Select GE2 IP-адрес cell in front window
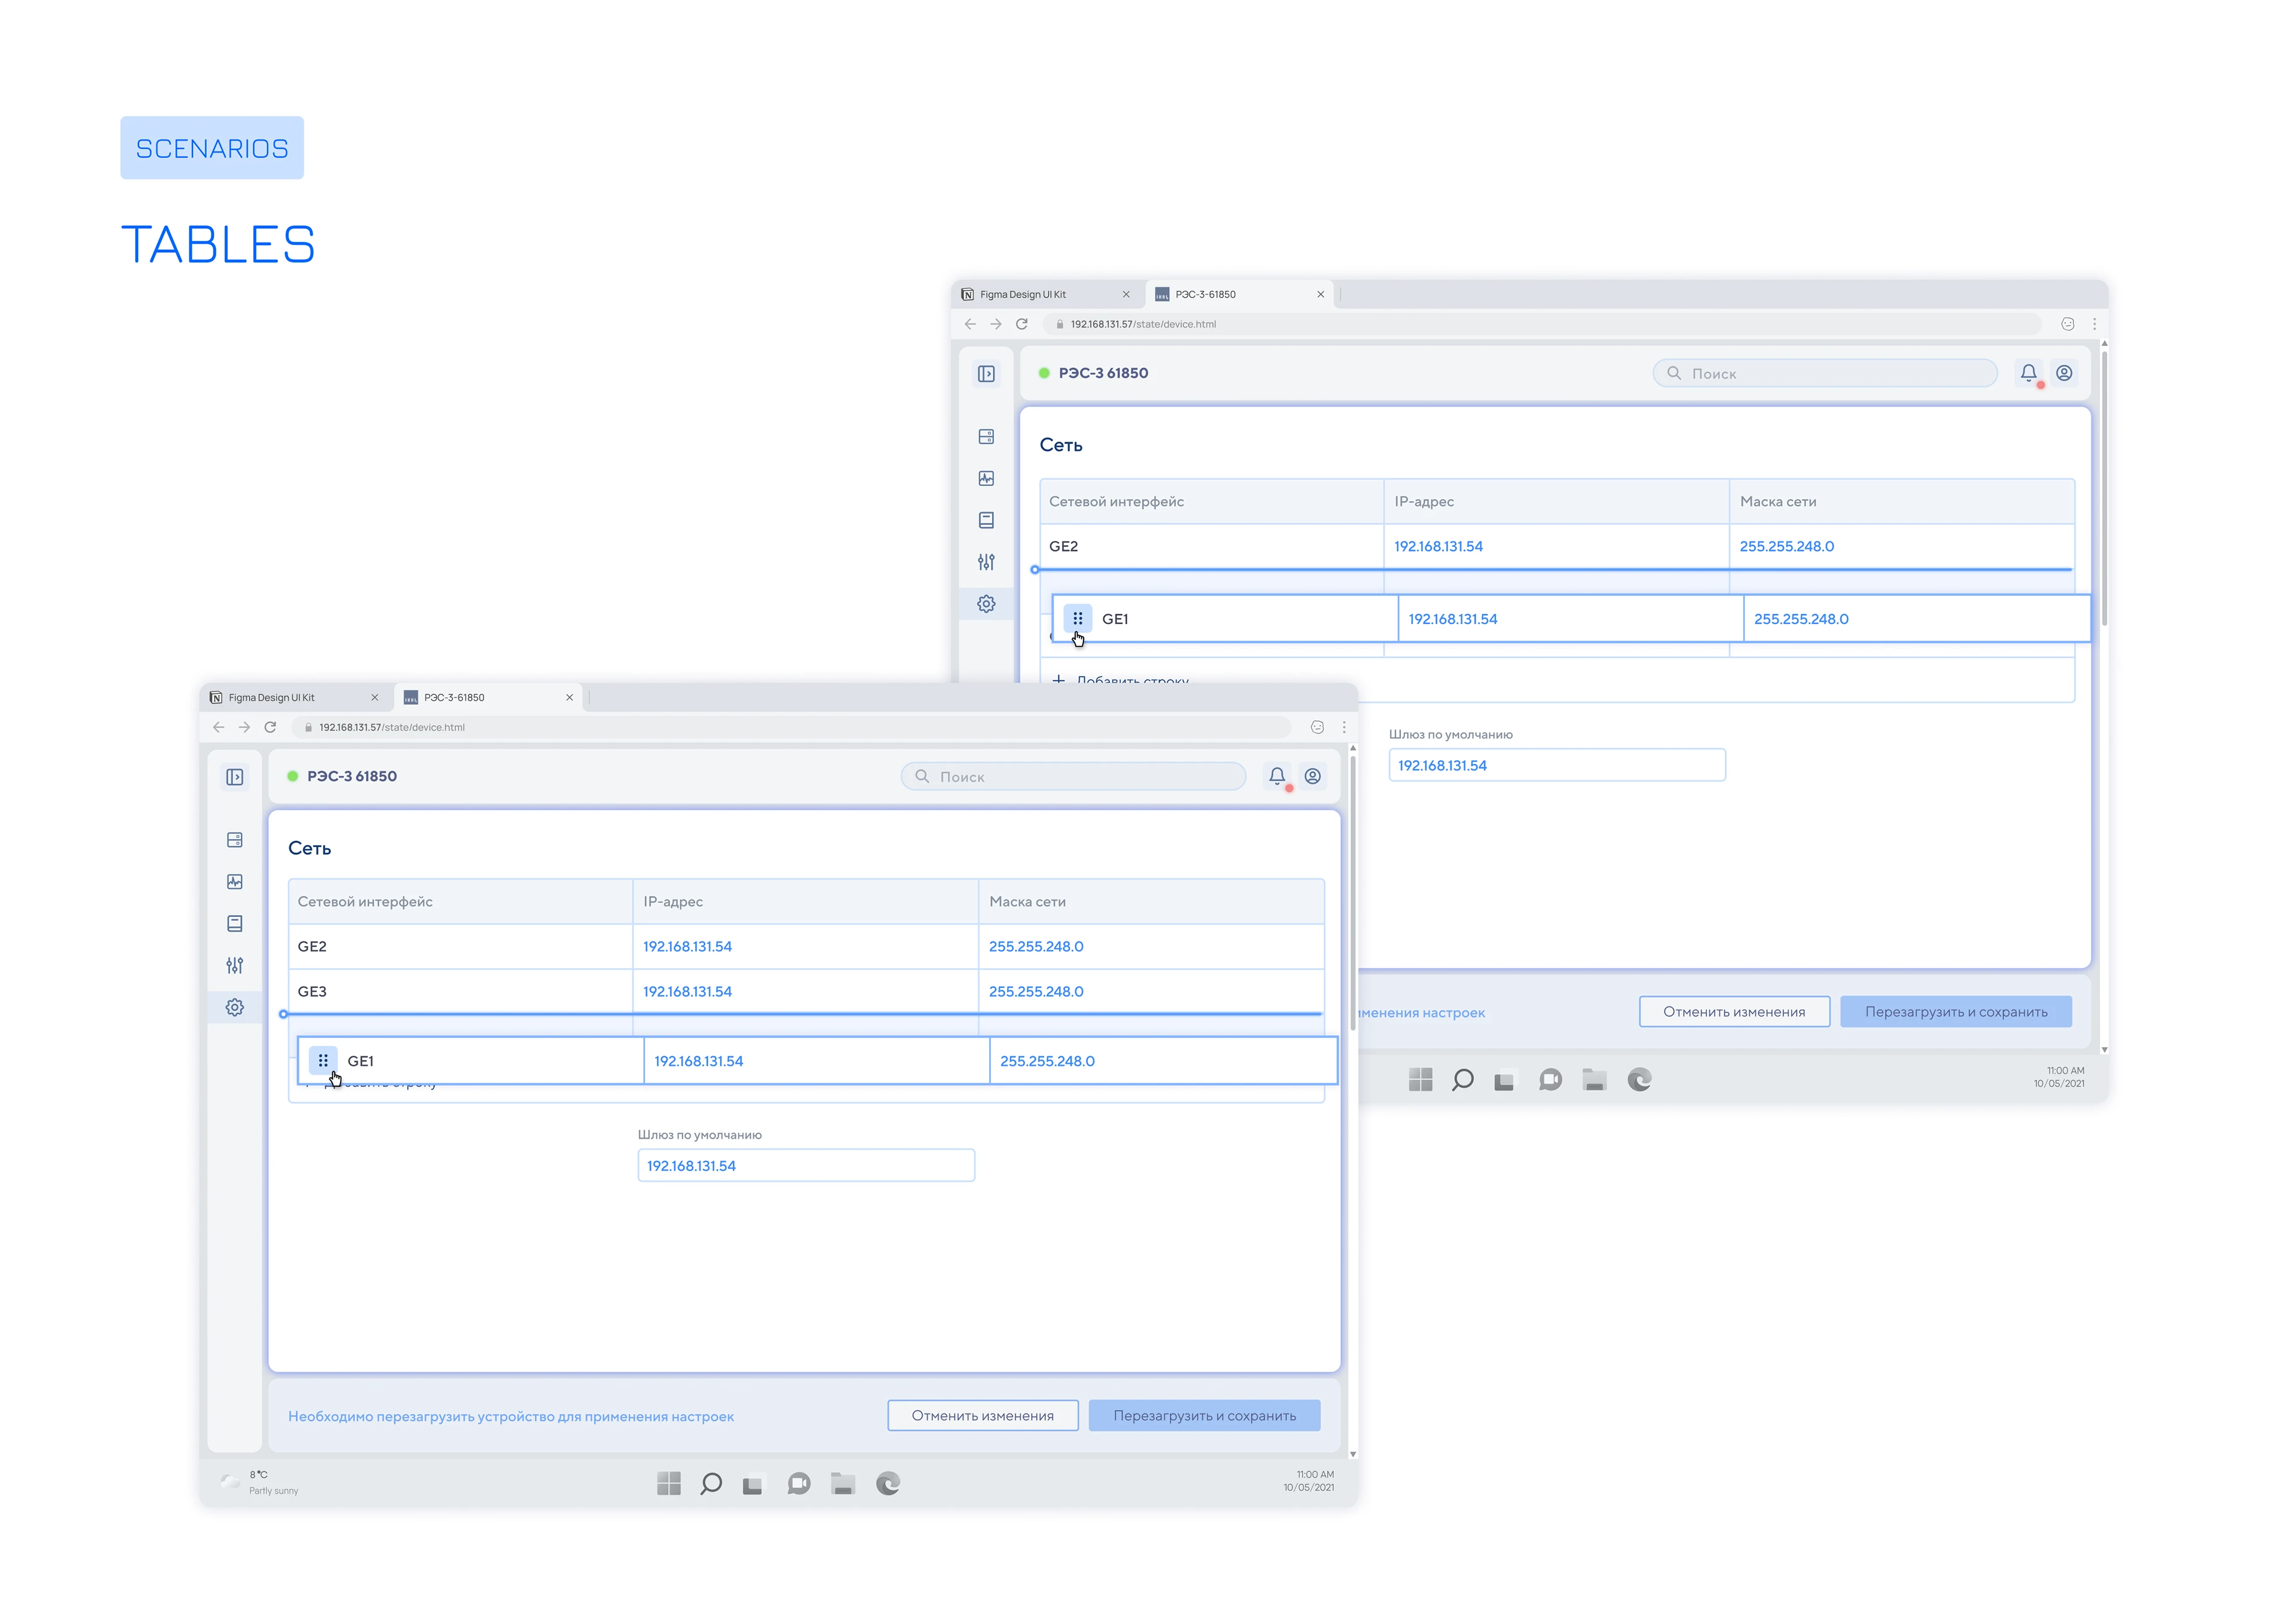Image resolution: width=2295 pixels, height=1624 pixels. point(806,947)
